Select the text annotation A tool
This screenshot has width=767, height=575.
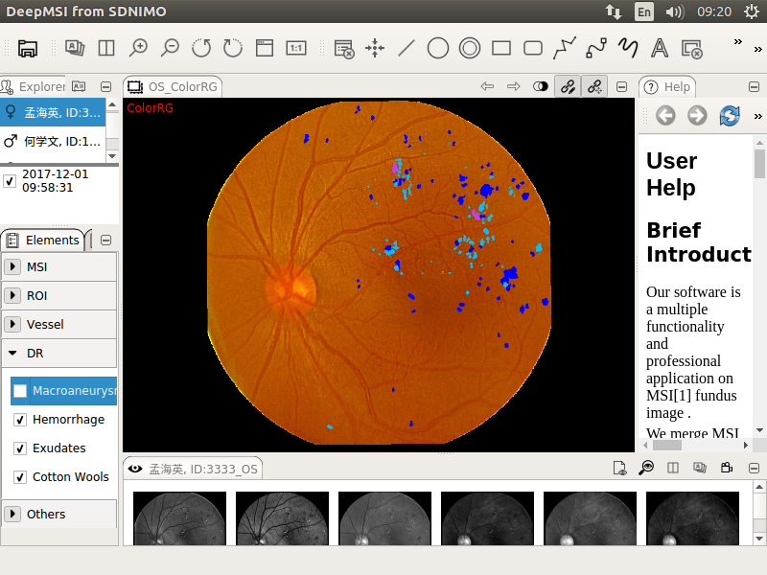[x=660, y=48]
